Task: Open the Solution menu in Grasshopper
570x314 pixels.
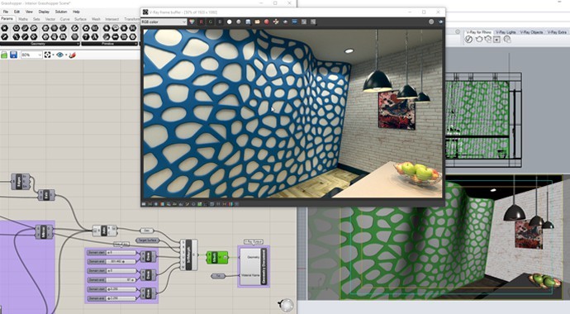Action: (60, 12)
